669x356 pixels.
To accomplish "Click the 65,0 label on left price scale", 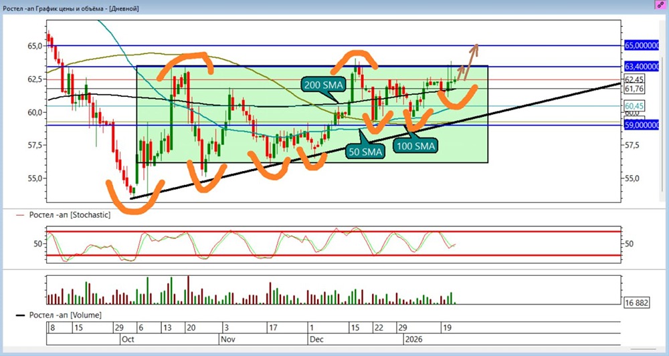I will [35, 45].
